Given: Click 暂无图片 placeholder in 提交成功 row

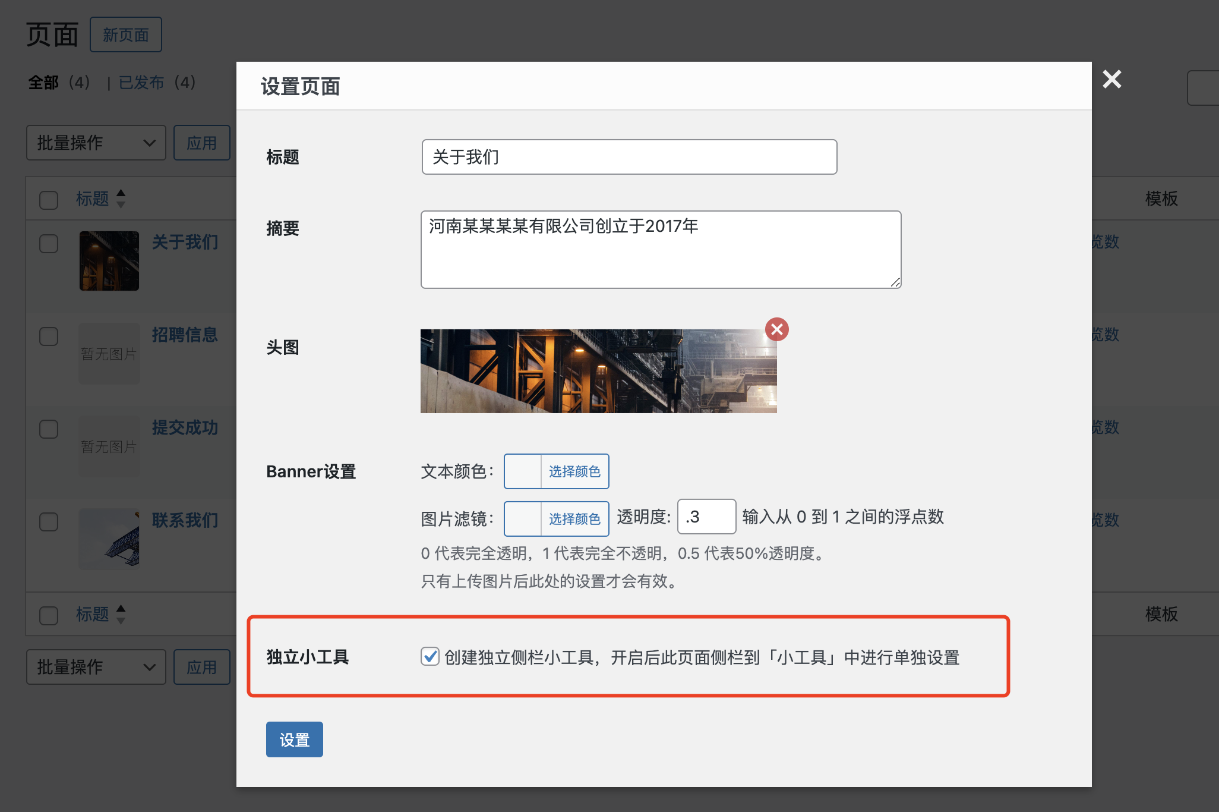Looking at the screenshot, I should (109, 446).
